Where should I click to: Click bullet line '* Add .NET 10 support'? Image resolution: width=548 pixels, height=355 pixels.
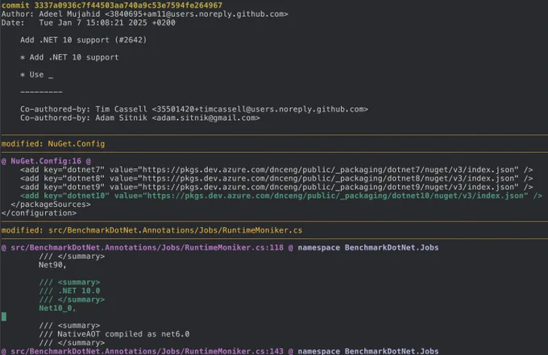69,57
